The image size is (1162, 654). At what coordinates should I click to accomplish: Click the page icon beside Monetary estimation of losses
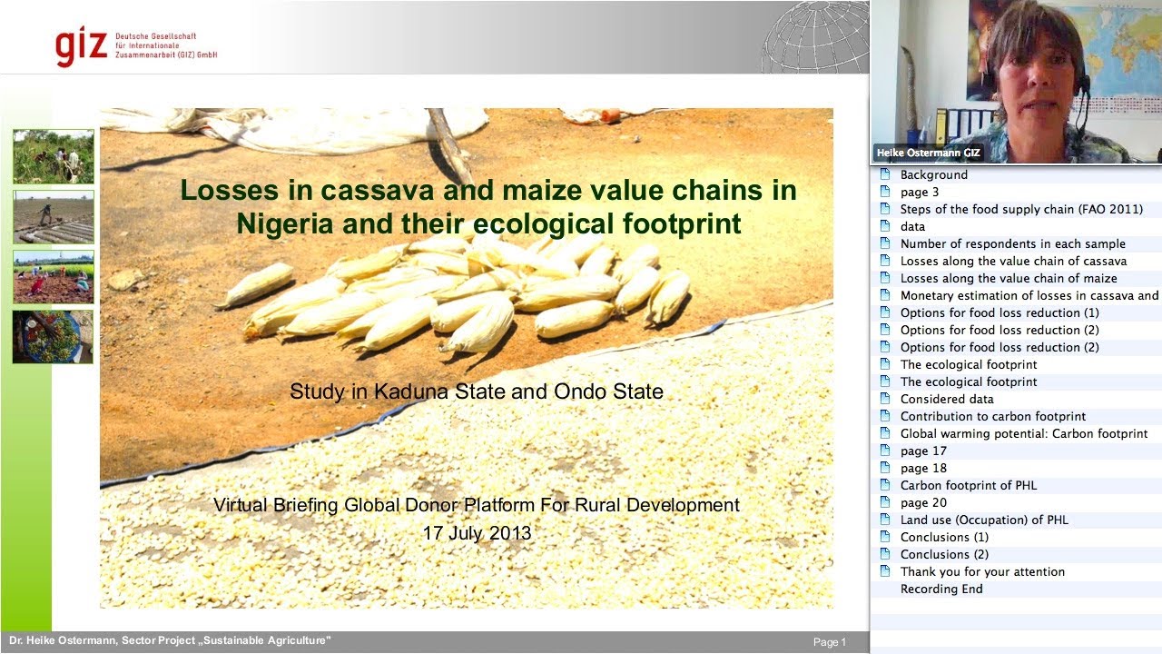pos(885,295)
